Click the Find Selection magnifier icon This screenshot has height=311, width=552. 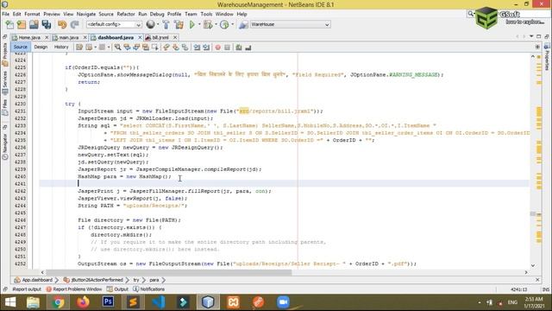coord(117,48)
